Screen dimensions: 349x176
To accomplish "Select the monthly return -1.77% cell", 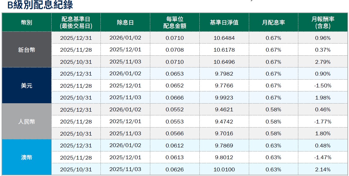I will 323,122.
